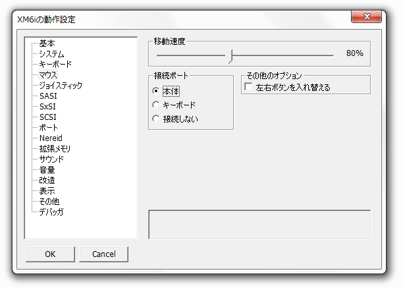
Task: Click the 移動速度 slider thumb
Action: [x=229, y=56]
